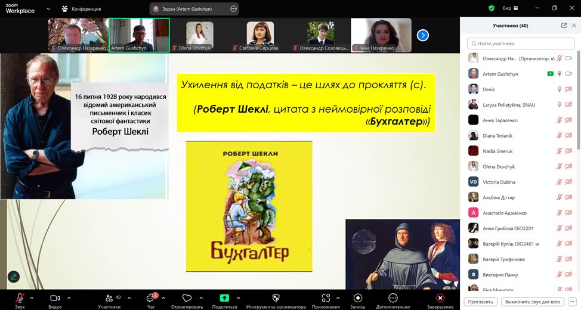Select Олександр Назаренко video thumbnail
Image resolution: width=581 pixels, height=310 pixels.
click(79, 35)
